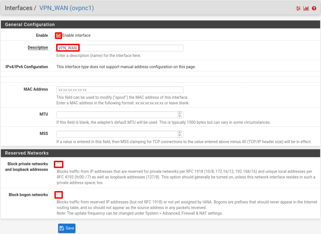
Task: Select the MTU label
Action: (44, 114)
